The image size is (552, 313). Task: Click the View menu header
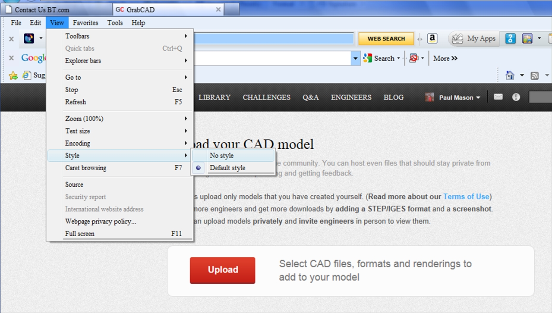[x=57, y=23]
